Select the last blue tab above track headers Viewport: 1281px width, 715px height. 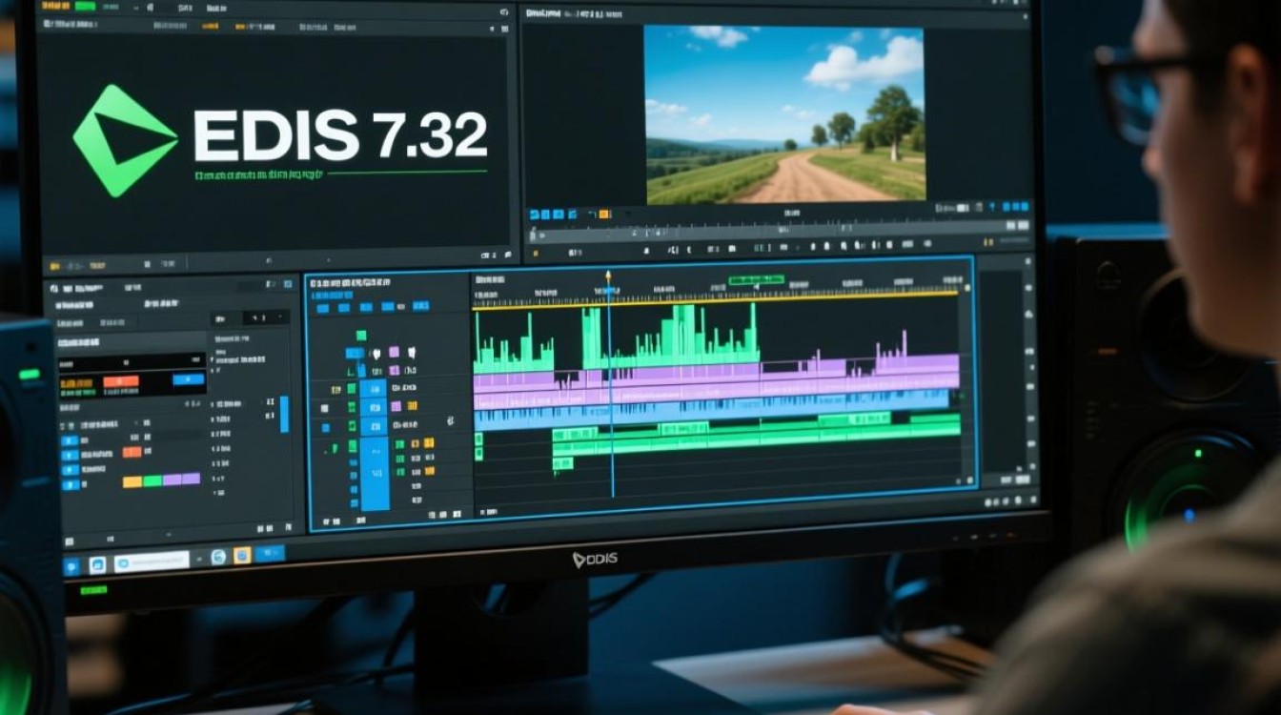(421, 307)
